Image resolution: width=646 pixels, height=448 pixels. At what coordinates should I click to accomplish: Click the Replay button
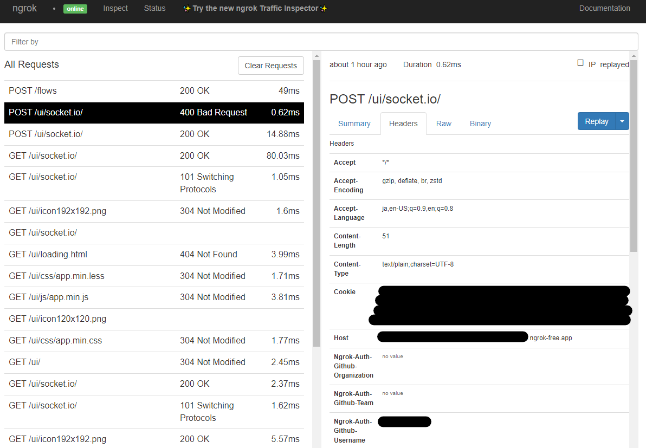596,121
